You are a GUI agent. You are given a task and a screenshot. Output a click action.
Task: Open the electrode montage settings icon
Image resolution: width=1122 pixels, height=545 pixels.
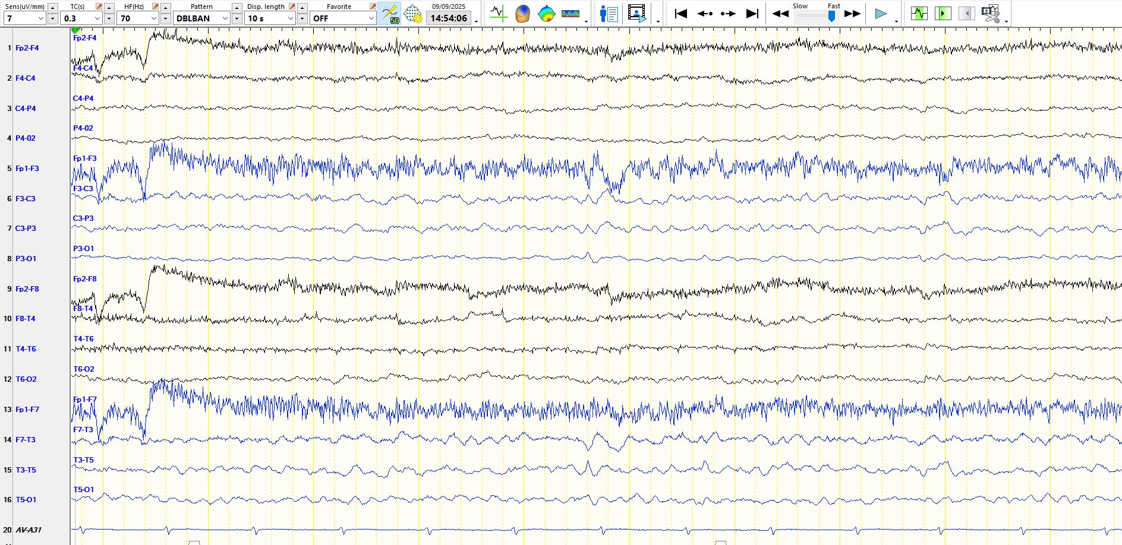(412, 14)
